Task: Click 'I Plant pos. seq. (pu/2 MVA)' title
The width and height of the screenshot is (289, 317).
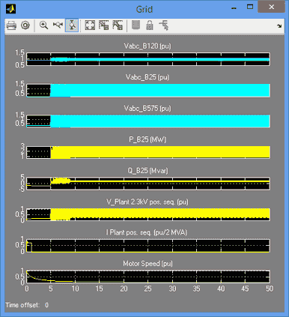Action: tap(147, 232)
